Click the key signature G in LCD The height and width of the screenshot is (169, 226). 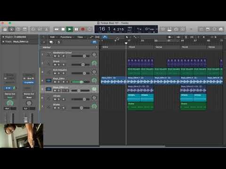pyautogui.click(x=150, y=29)
